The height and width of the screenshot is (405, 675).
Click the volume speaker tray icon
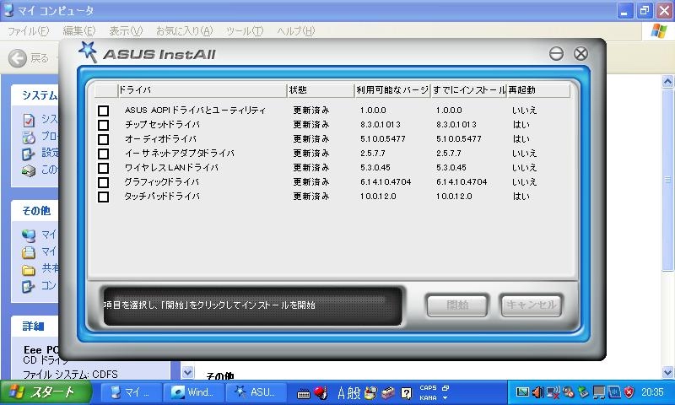(x=537, y=392)
